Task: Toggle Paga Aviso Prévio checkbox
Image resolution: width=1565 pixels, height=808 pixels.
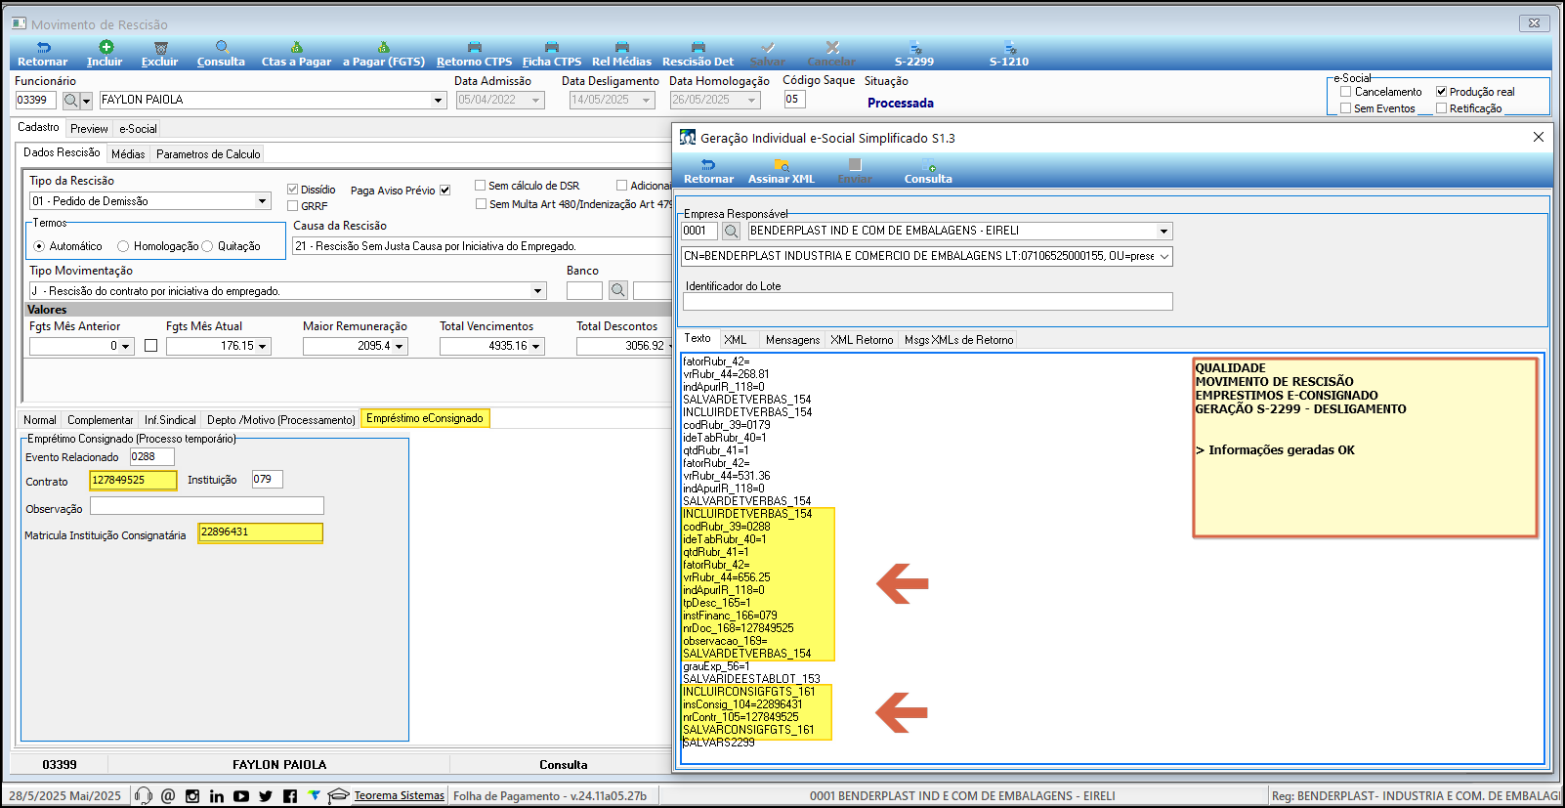Action: 444,191
